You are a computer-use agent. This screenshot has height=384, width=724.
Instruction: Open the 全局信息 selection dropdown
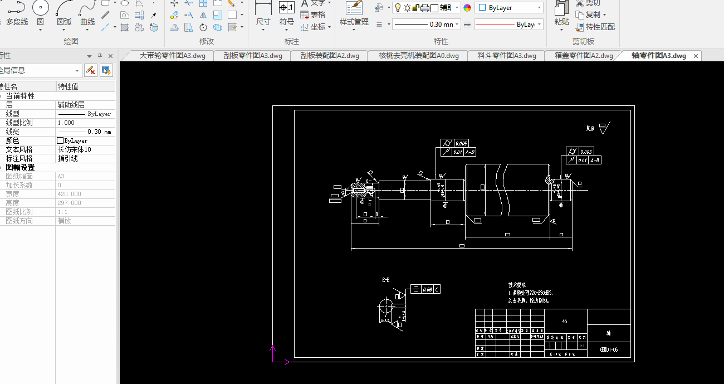tap(77, 71)
